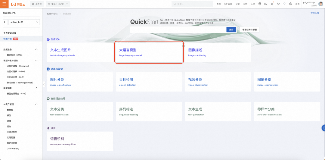Viewport: 325px width, 160px height.
Task: Open the 零样本分类 card
Action: tap(287, 111)
